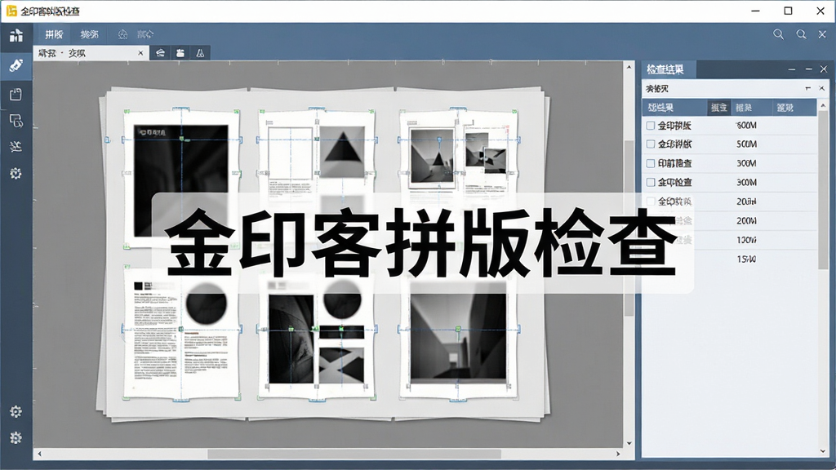This screenshot has width=836, height=470.
Task: Click first dash button in 检查结果 panel header
Action: tap(792, 69)
